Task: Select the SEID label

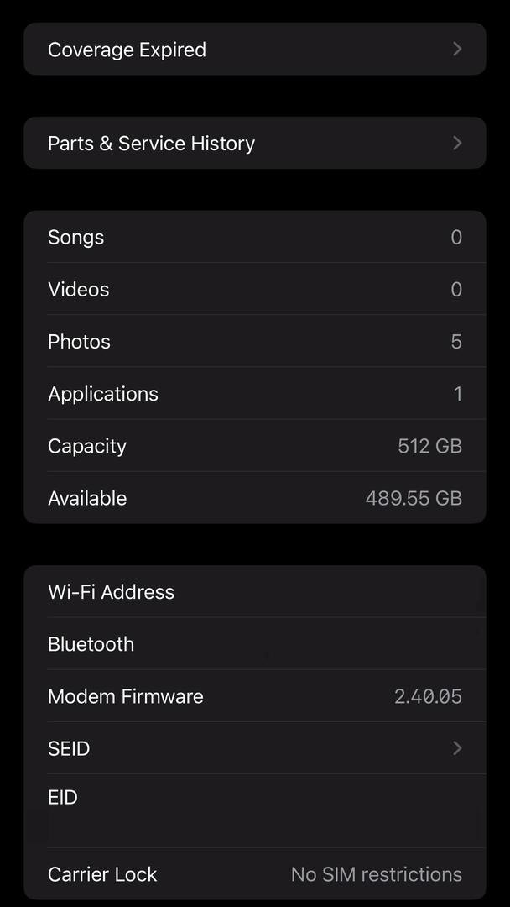Action: (x=69, y=748)
